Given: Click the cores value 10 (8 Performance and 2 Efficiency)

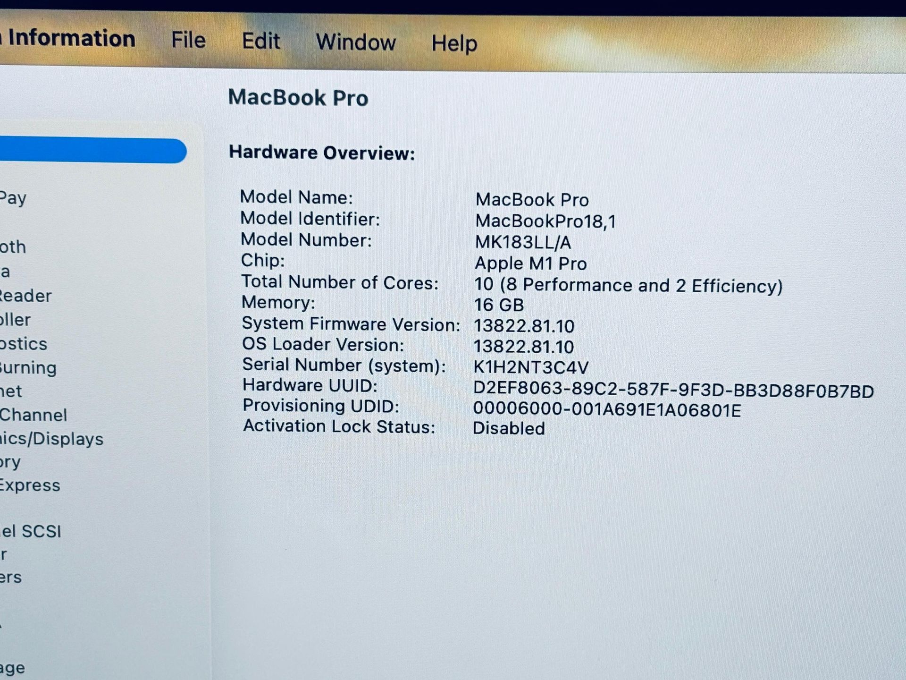Looking at the screenshot, I should 629,285.
